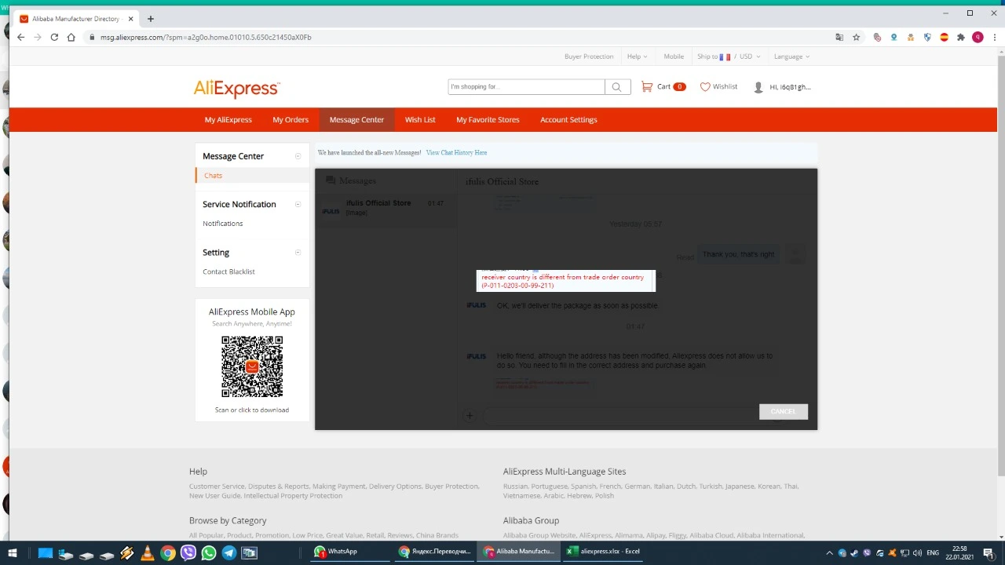
Task: Open Telegram from the taskbar
Action: (x=229, y=553)
